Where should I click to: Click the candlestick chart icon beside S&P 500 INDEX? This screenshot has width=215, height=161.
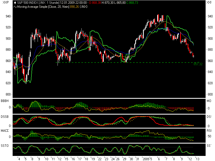pyautogui.click(x=15, y=2)
